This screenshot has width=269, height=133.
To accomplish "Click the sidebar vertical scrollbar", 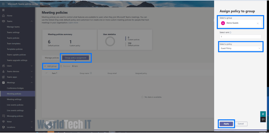I will coord(35,58).
